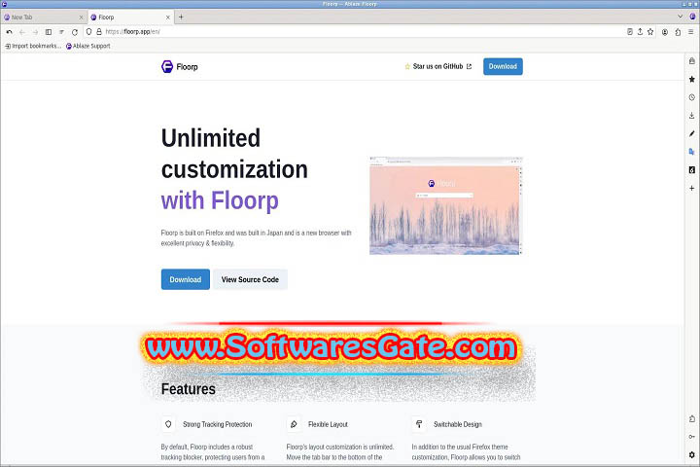Click the 'Flexible Layout' feature title

(x=328, y=424)
